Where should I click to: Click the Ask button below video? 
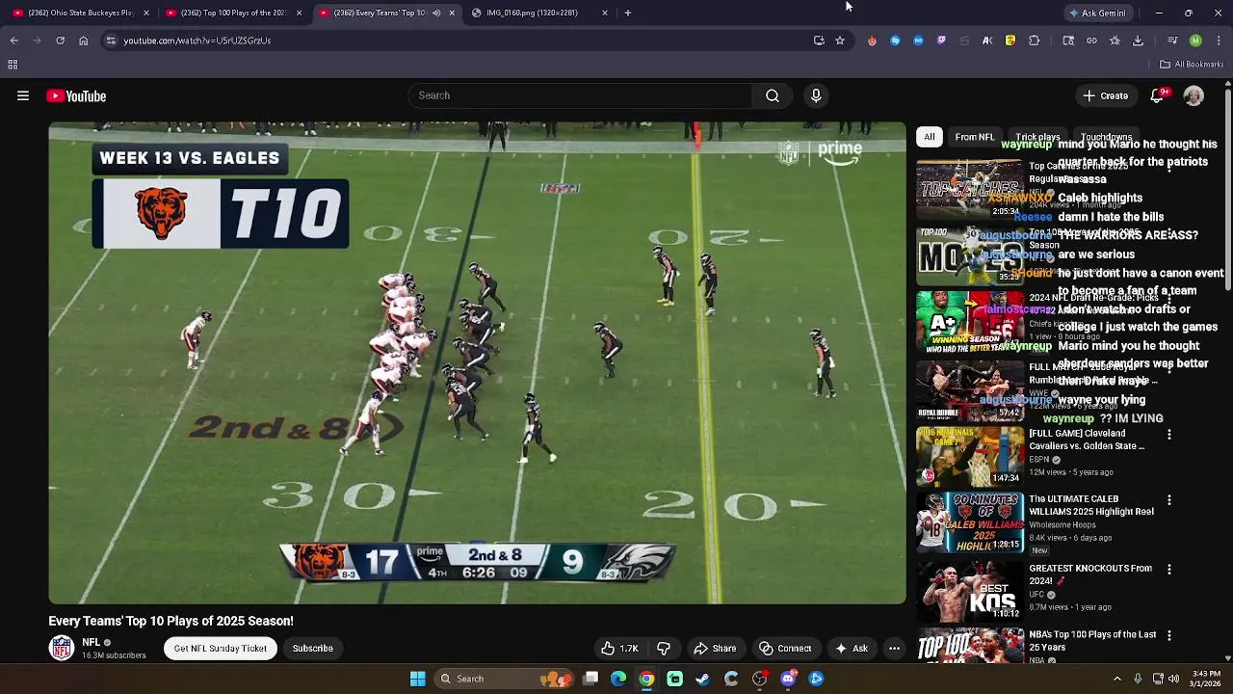[851, 649]
